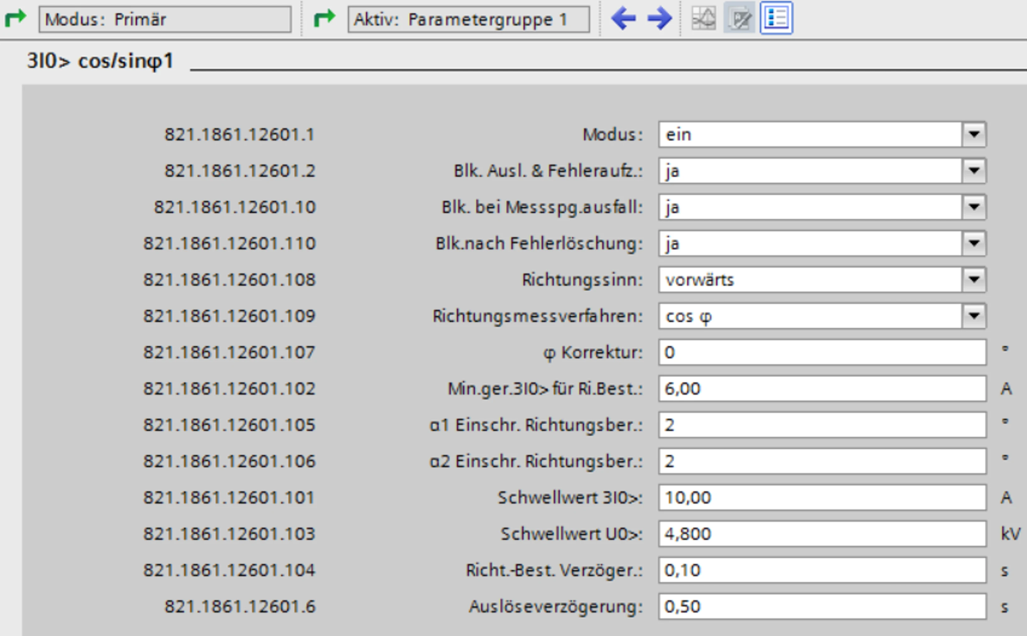Click the Modus Primär button

165,20
